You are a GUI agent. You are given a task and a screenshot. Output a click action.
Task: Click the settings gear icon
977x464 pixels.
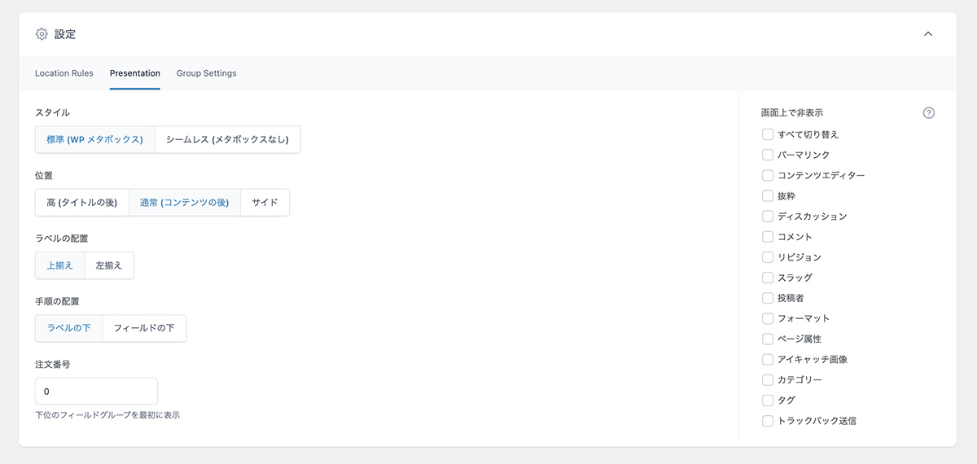(42, 34)
